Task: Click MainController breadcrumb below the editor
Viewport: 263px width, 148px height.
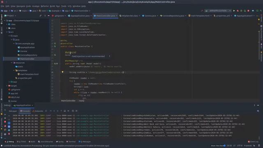Action: 68,101
